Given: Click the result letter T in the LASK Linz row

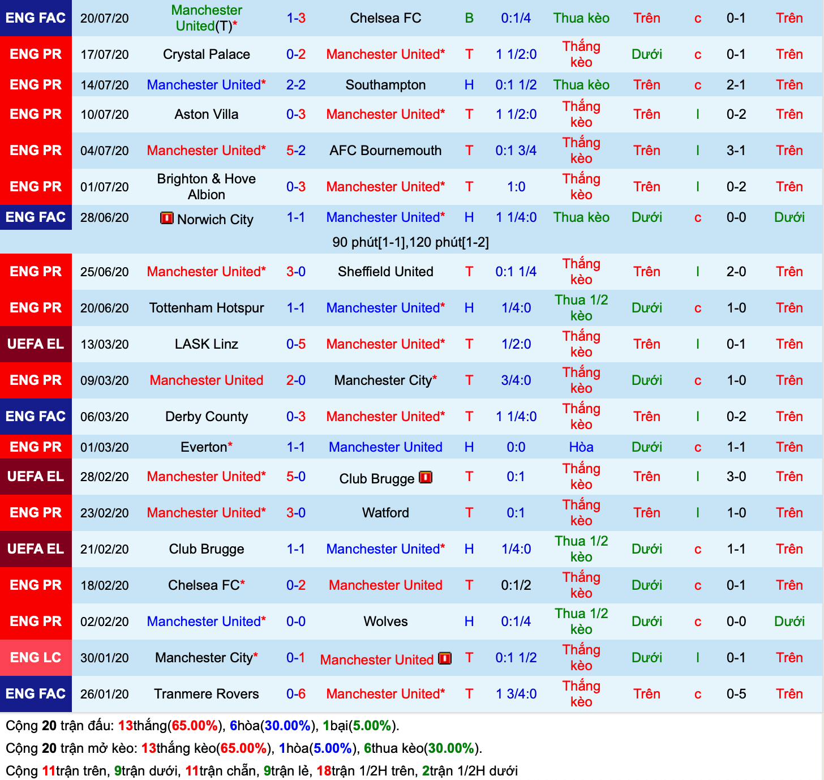Looking at the screenshot, I should [x=469, y=344].
